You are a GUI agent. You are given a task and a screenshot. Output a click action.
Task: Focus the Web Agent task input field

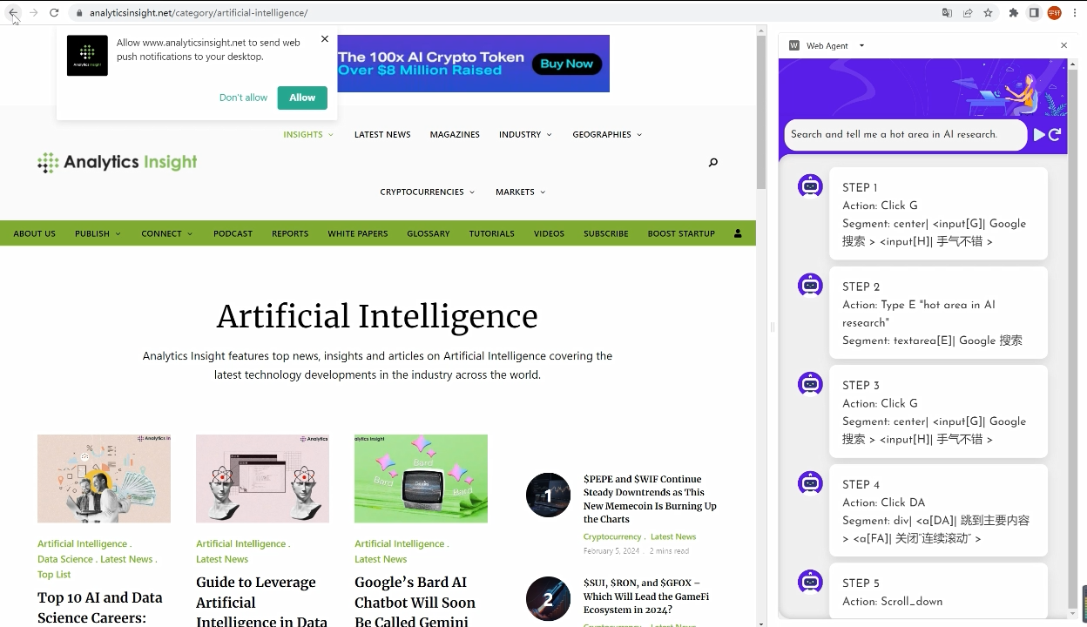click(906, 135)
